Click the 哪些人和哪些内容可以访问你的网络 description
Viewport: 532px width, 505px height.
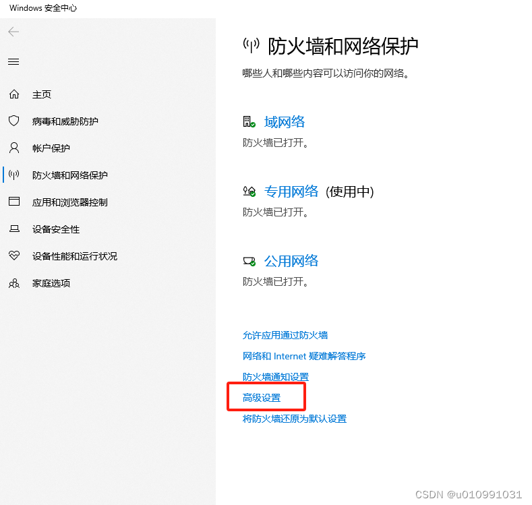326,73
